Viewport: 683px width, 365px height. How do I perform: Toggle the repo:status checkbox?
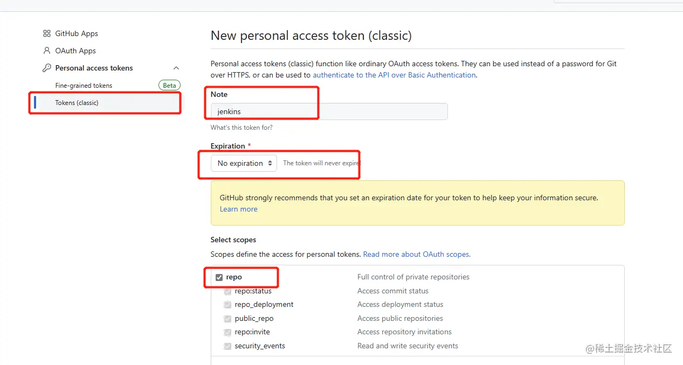pos(227,291)
